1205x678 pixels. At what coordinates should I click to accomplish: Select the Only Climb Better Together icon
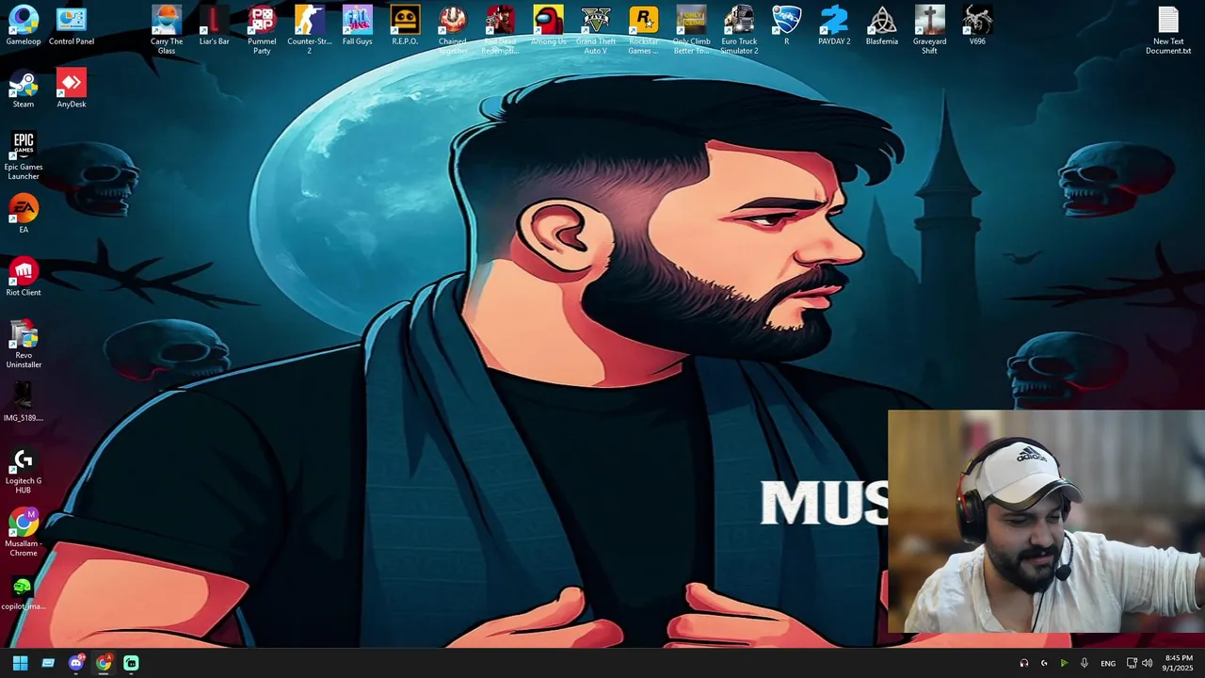click(691, 30)
